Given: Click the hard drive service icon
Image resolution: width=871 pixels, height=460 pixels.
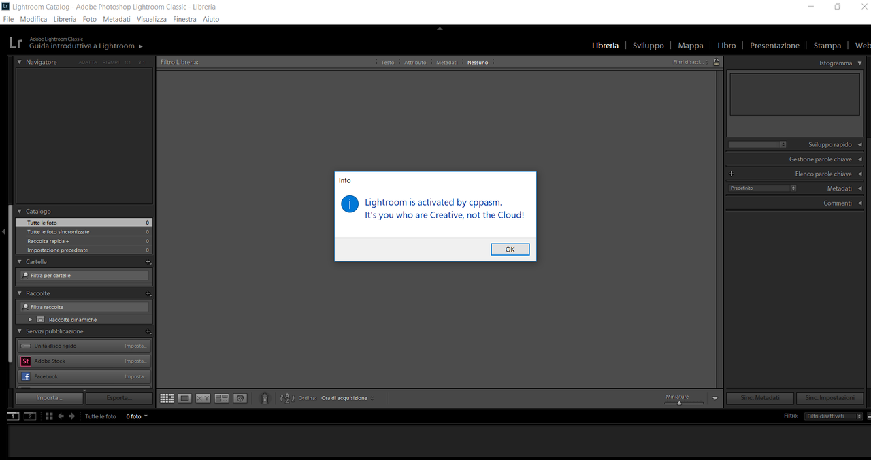Looking at the screenshot, I should pyautogui.click(x=26, y=346).
